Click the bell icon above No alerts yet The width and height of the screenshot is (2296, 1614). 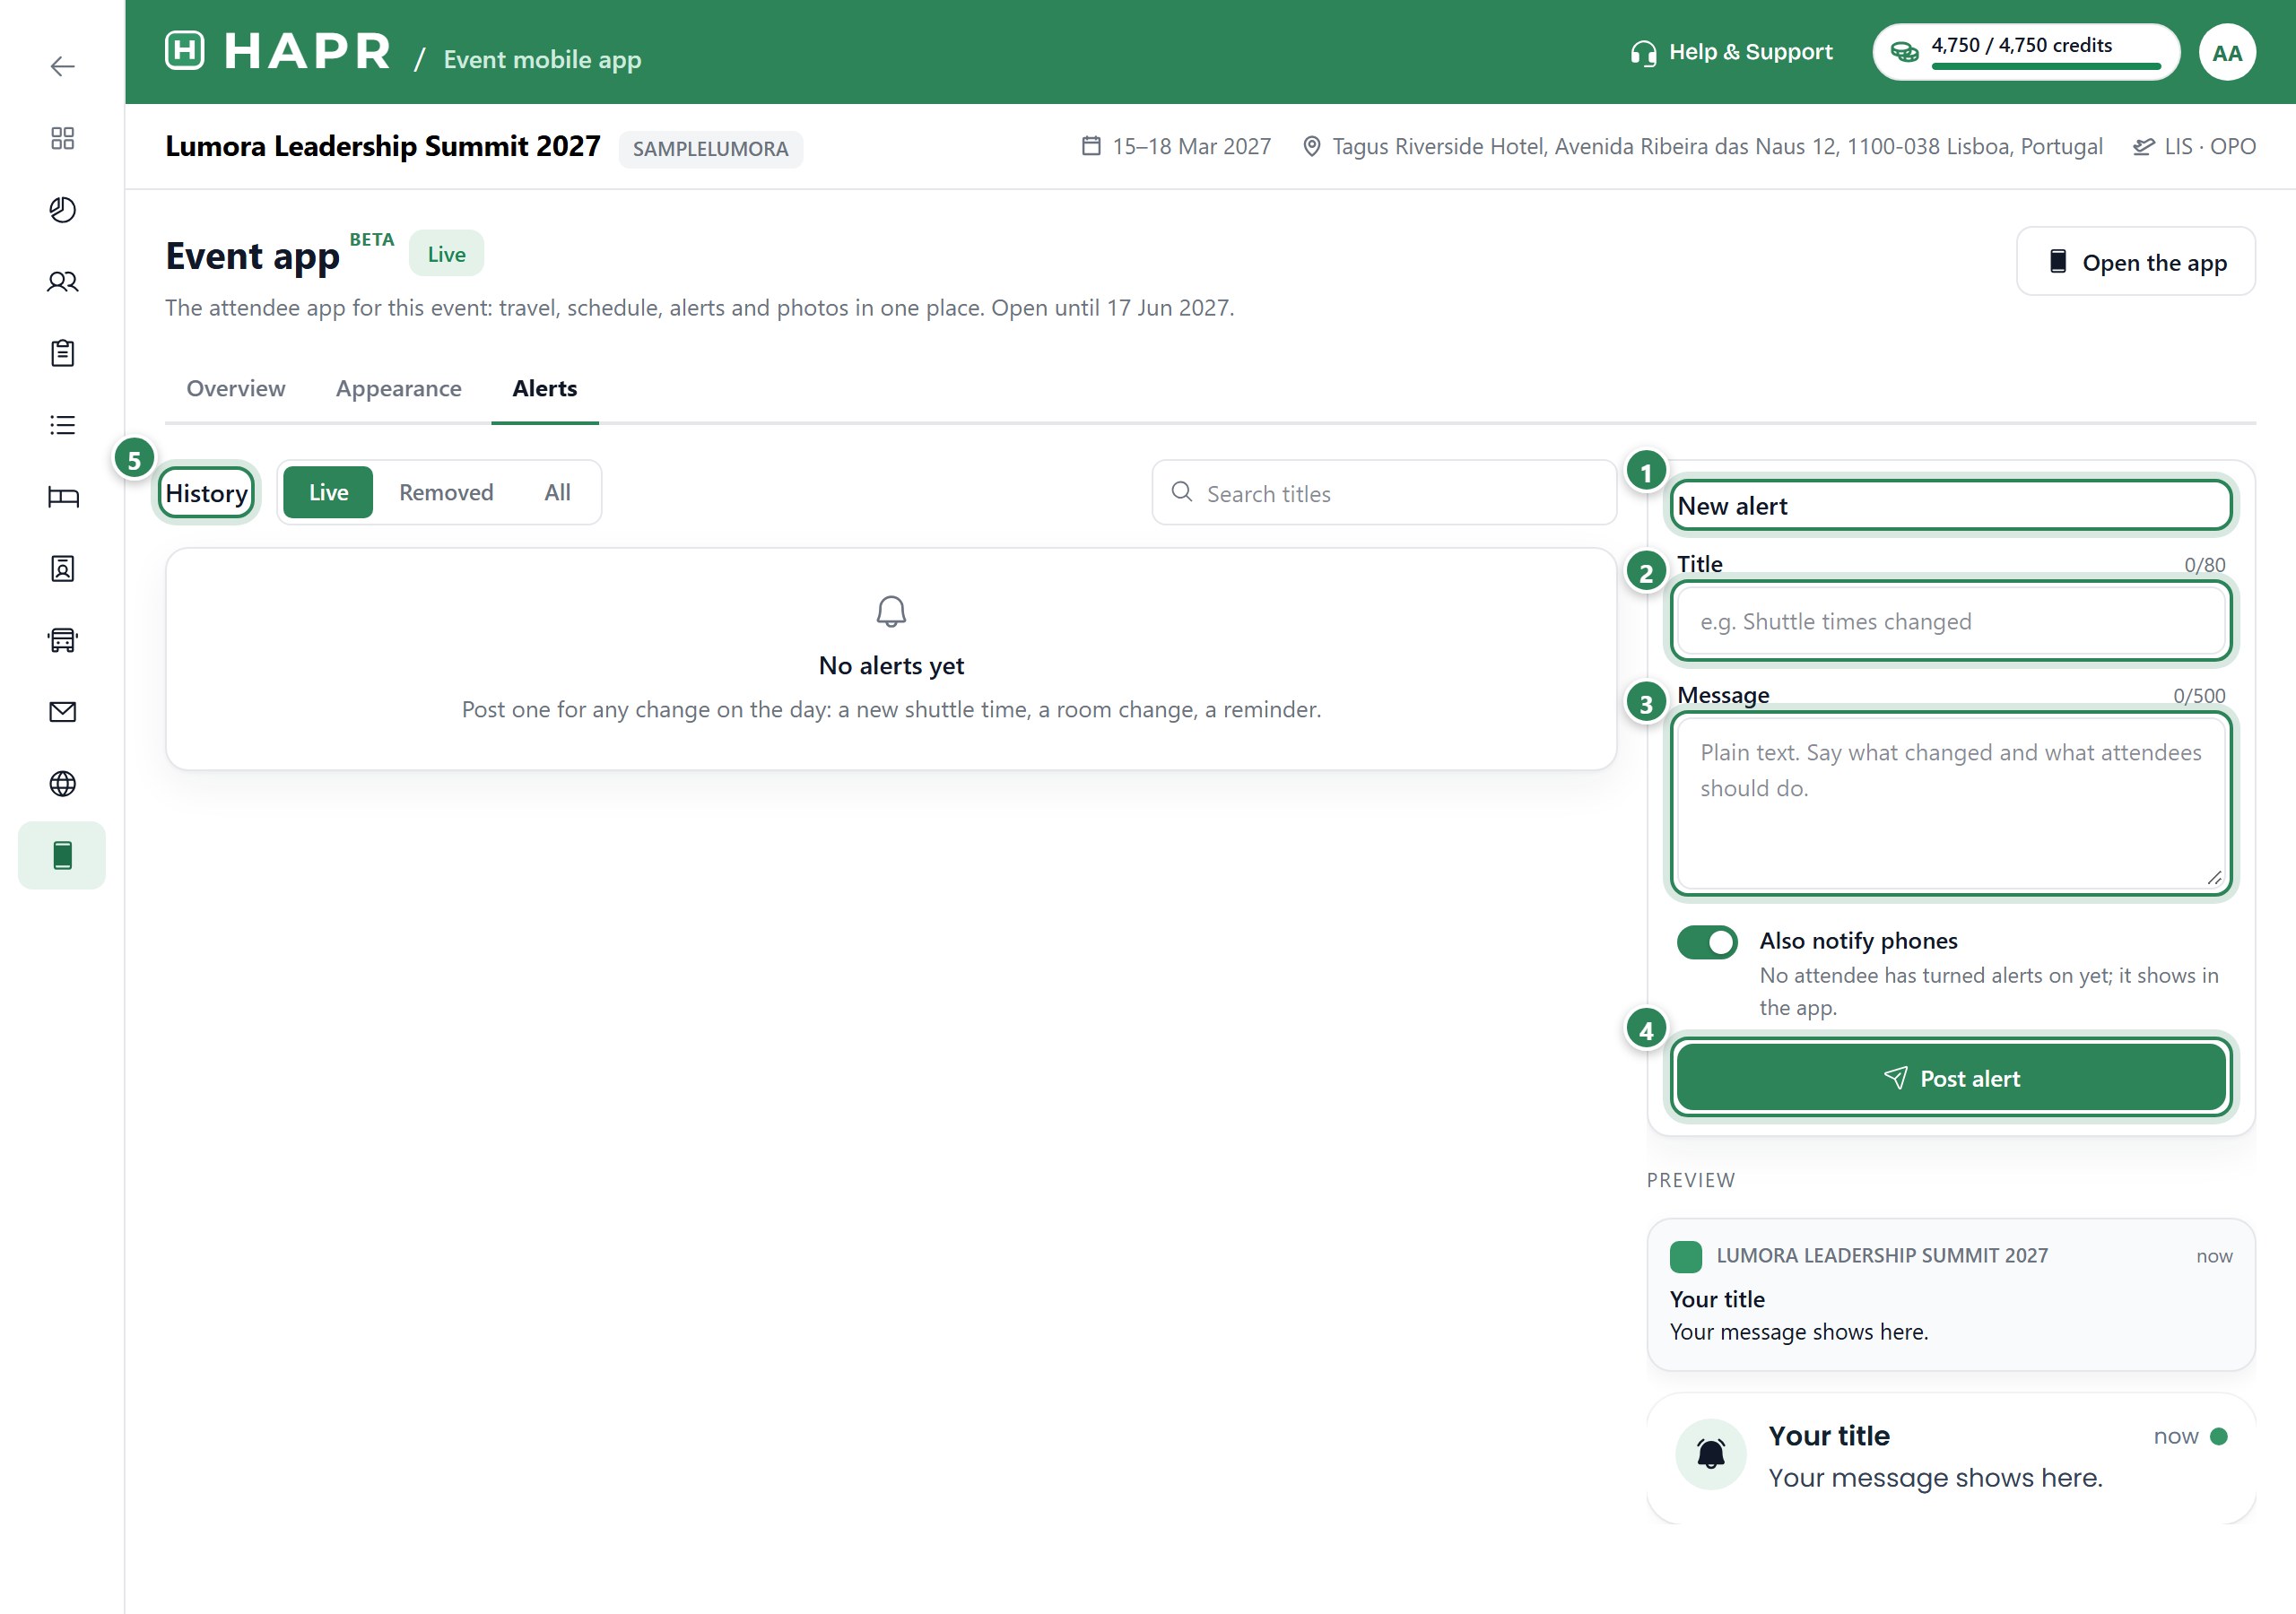point(891,611)
